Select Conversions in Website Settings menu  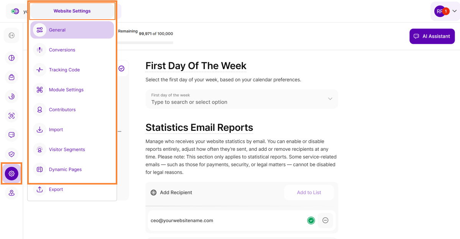pyautogui.click(x=62, y=50)
